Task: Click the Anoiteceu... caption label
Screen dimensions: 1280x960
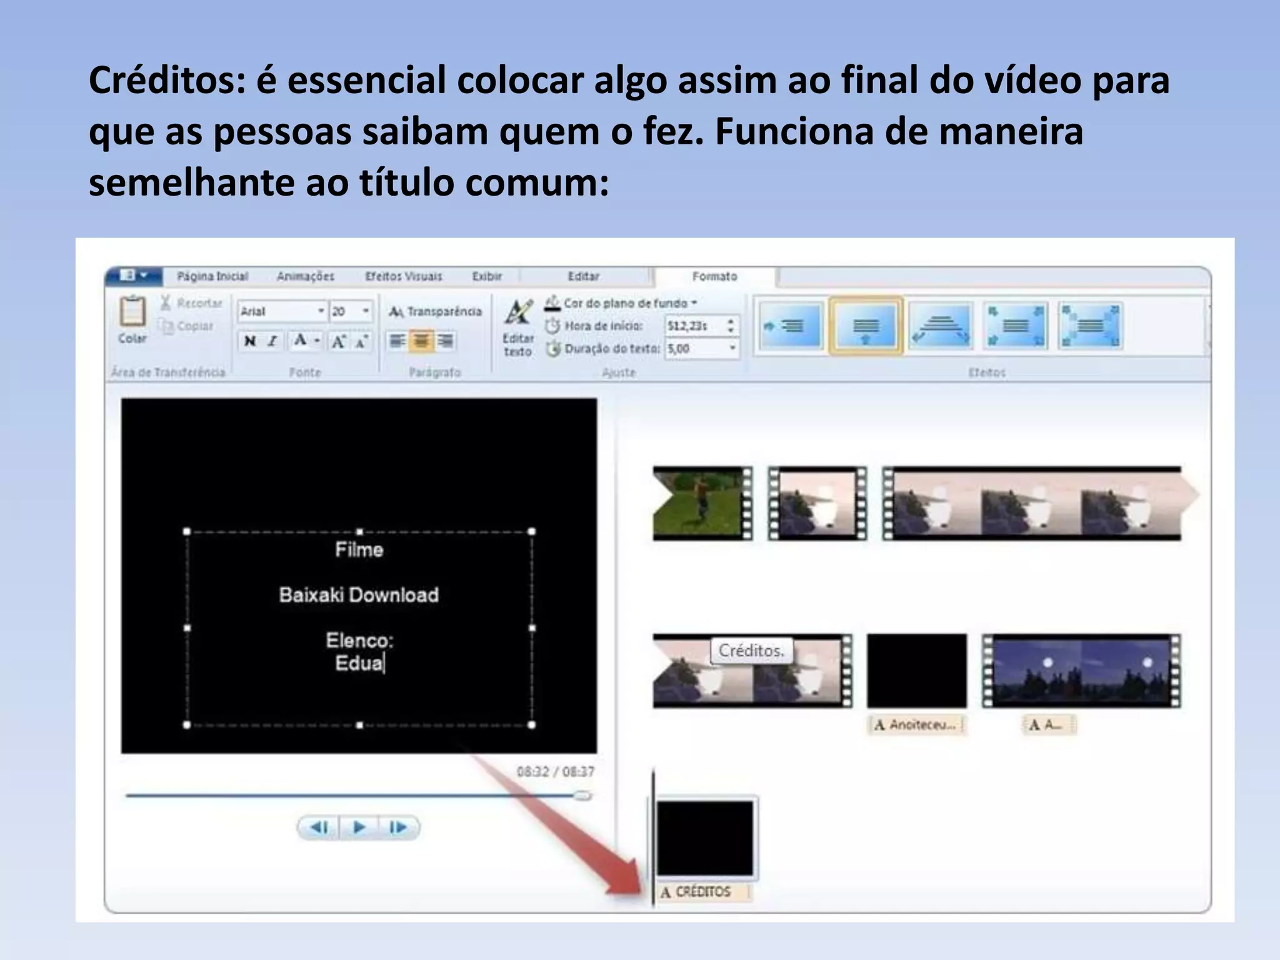Action: (x=916, y=725)
